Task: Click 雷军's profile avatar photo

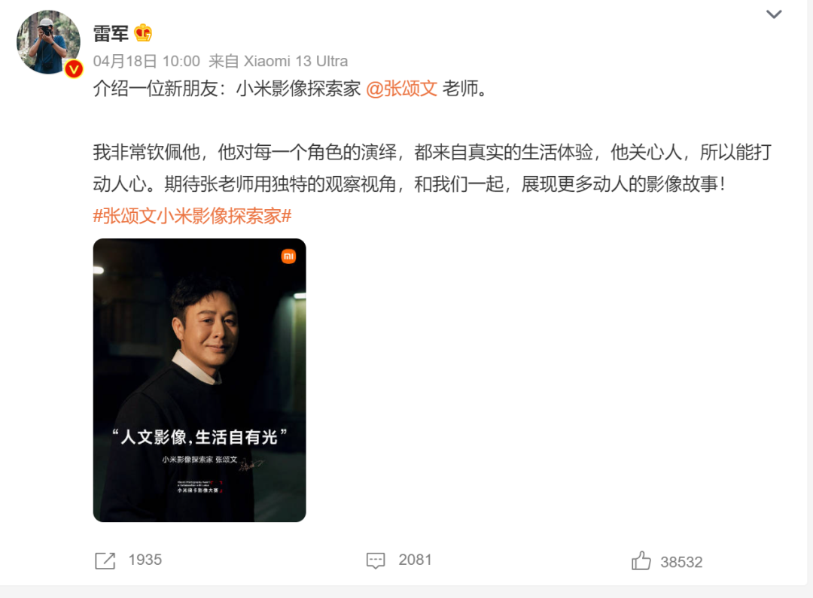Action: [x=48, y=42]
